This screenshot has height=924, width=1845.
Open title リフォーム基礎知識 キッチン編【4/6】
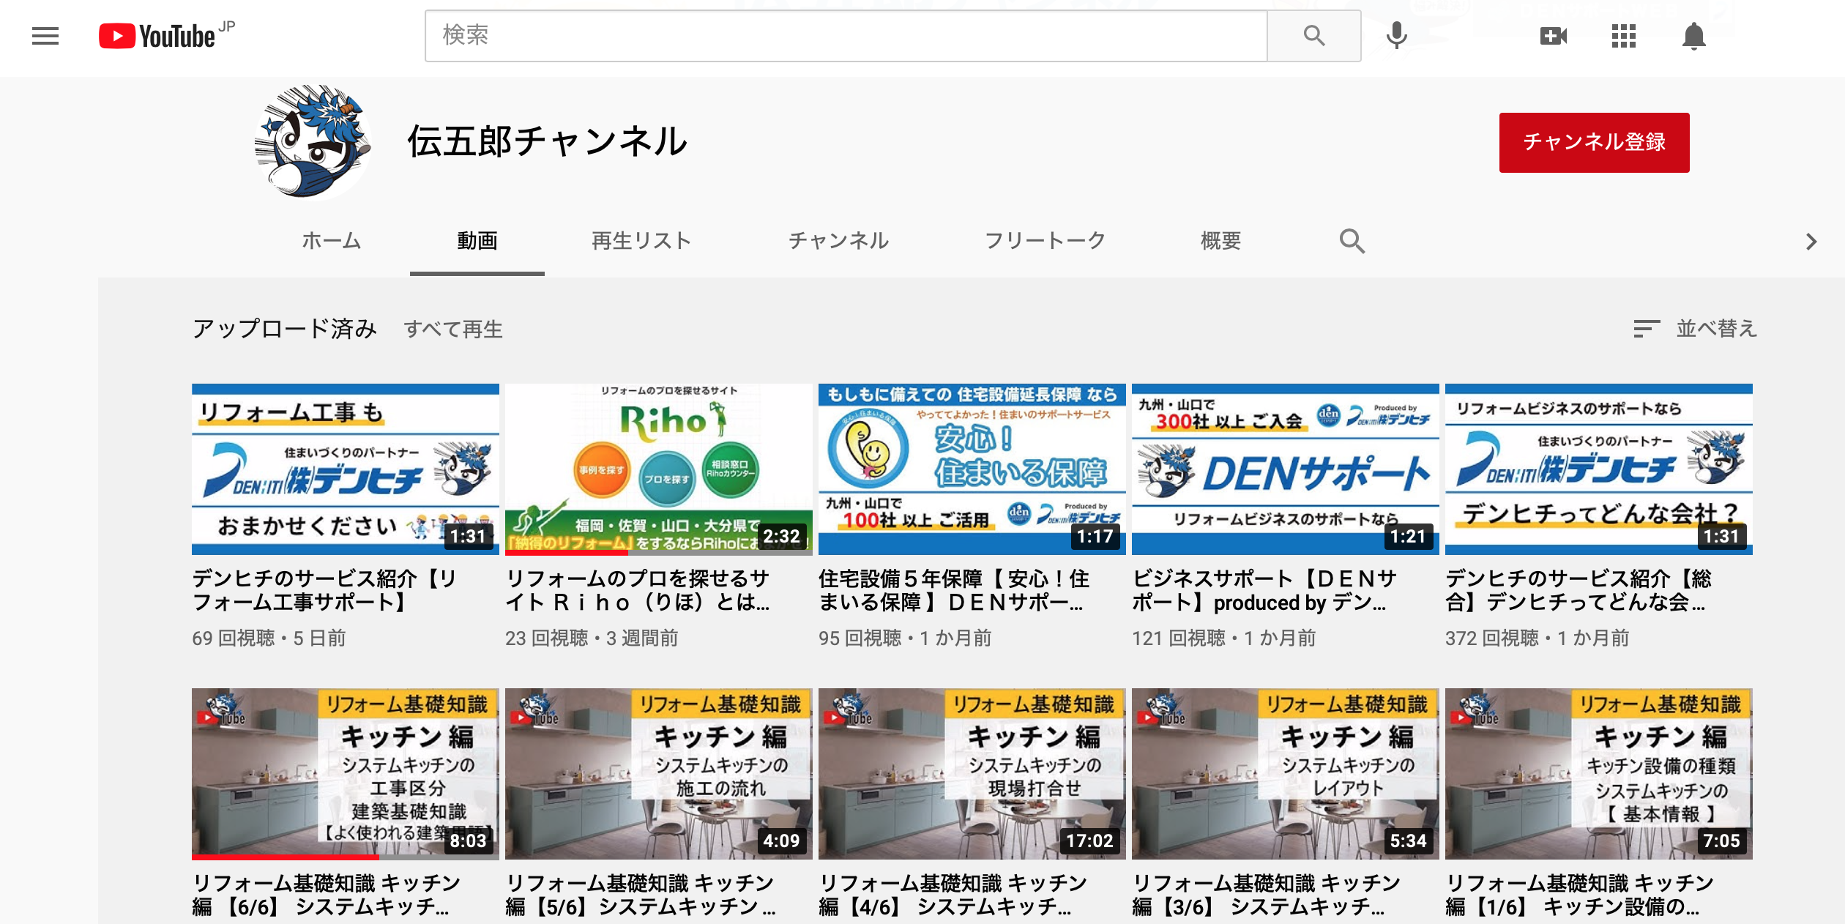coord(953,895)
